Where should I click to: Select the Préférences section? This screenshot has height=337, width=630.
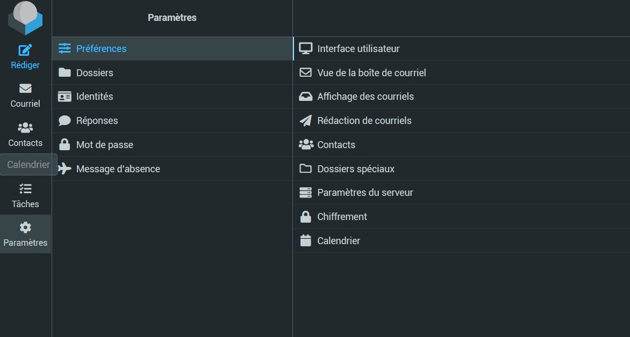[x=101, y=48]
